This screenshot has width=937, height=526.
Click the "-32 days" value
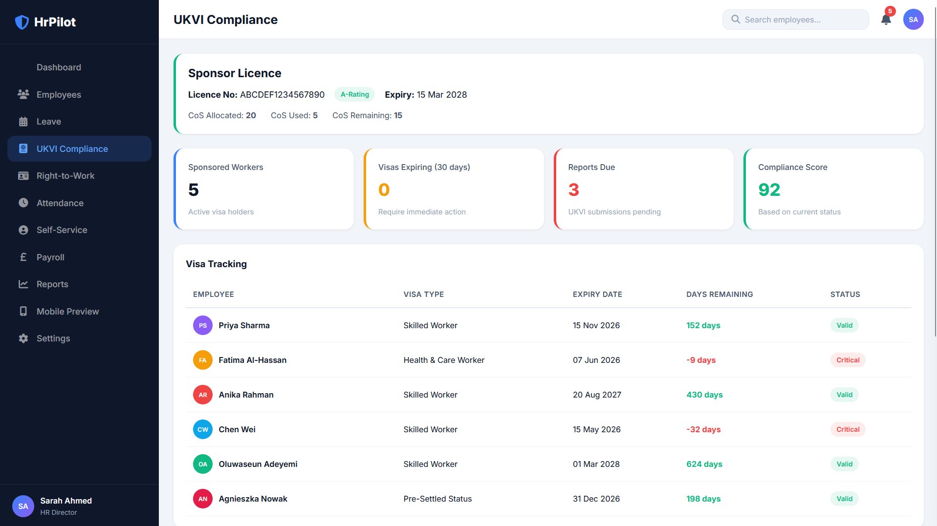click(703, 429)
